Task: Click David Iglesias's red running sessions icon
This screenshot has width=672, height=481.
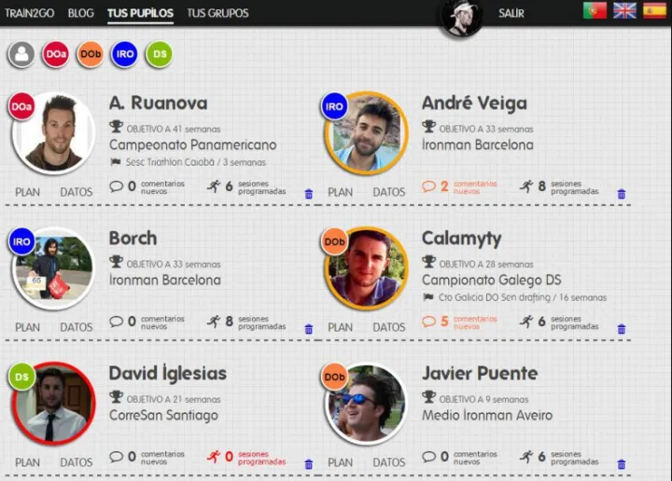Action: coord(214,457)
